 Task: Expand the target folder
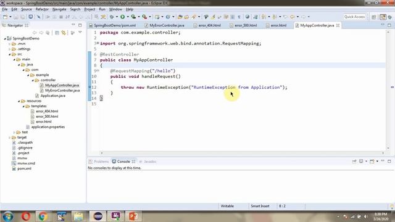click(10, 138)
